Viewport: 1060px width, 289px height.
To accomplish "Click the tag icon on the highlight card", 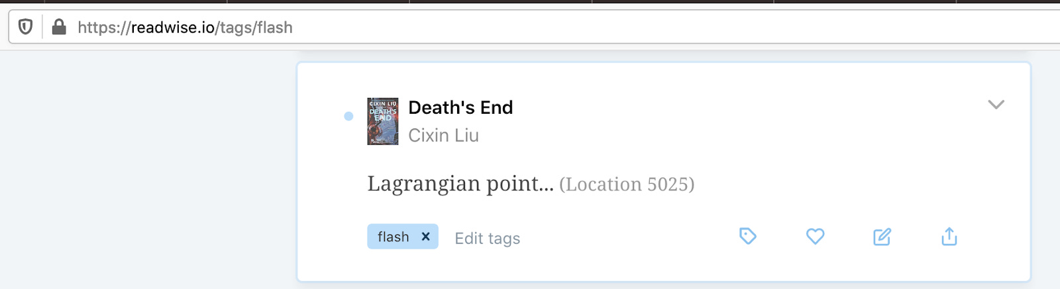I will click(747, 236).
